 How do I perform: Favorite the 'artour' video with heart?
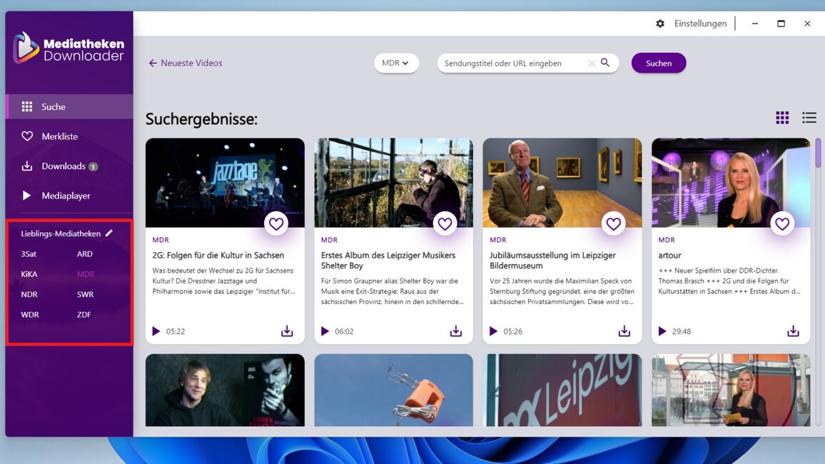pyautogui.click(x=782, y=224)
